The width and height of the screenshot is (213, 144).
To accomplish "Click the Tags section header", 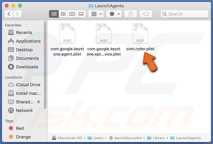I will [9, 121].
